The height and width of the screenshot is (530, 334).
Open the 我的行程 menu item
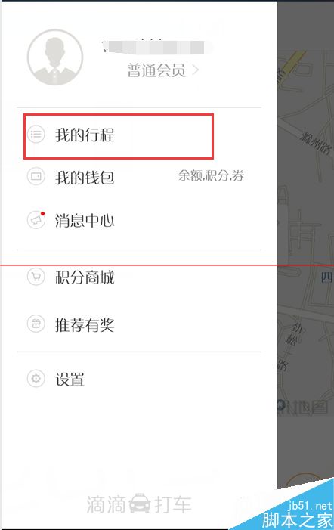139,135
